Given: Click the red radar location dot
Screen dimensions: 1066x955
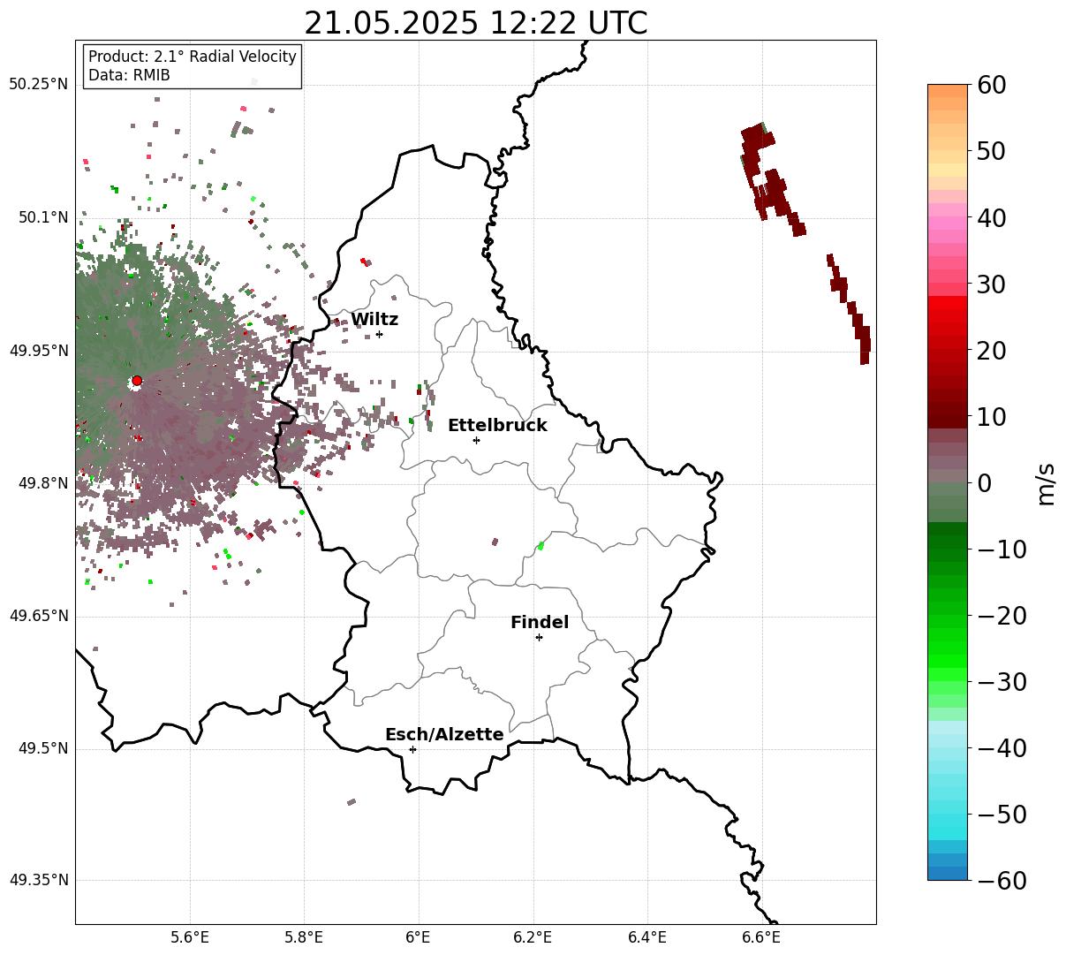Looking at the screenshot, I should 137,381.
